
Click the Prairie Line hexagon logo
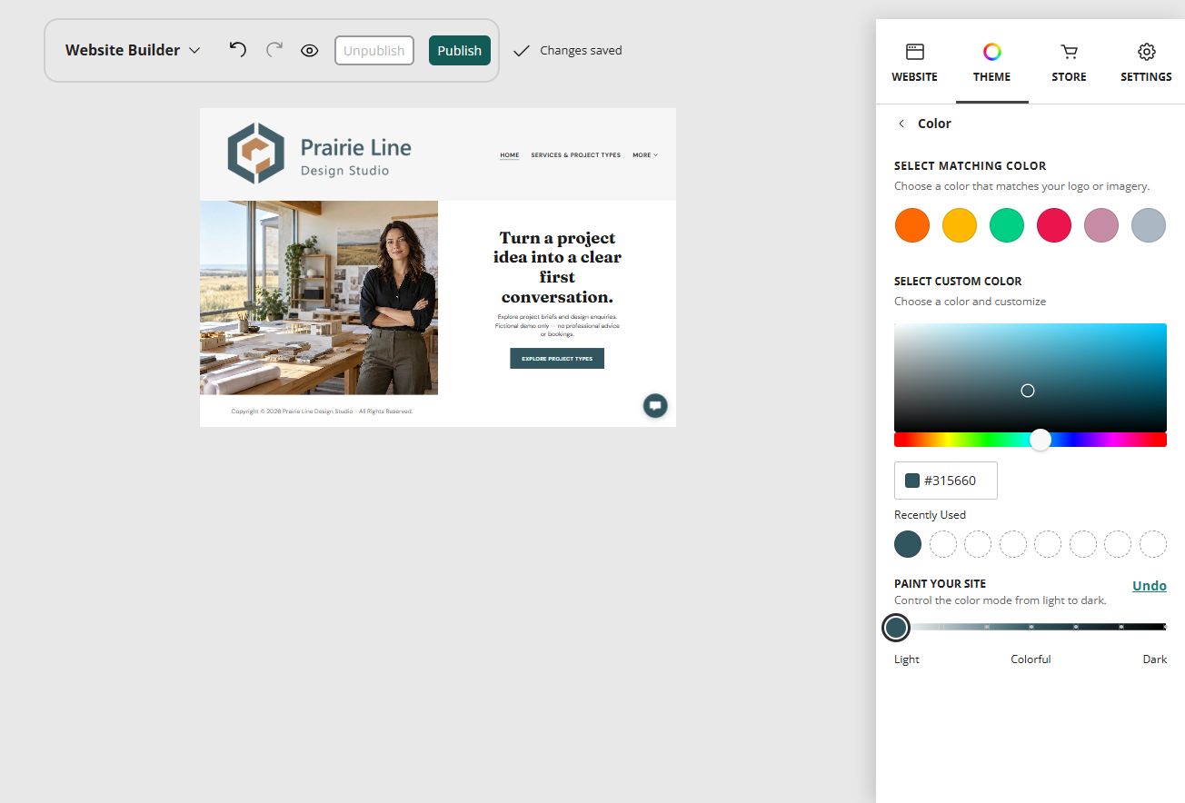coord(255,154)
